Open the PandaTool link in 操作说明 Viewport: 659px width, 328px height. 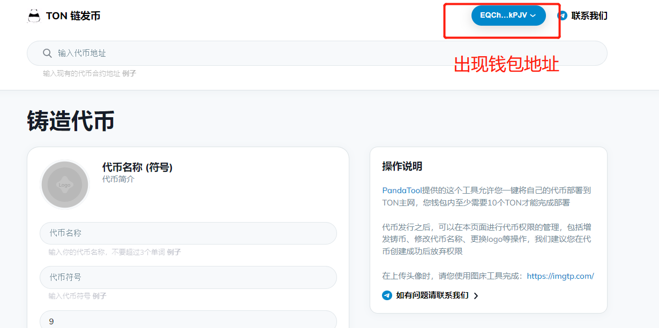(402, 190)
